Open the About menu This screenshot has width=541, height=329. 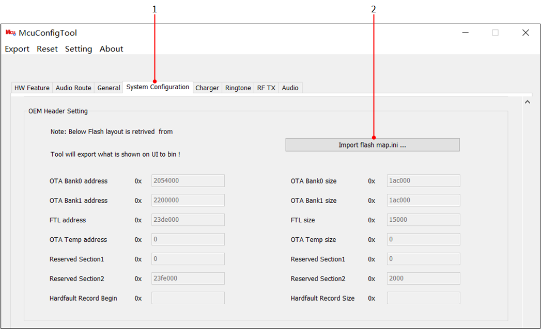111,49
